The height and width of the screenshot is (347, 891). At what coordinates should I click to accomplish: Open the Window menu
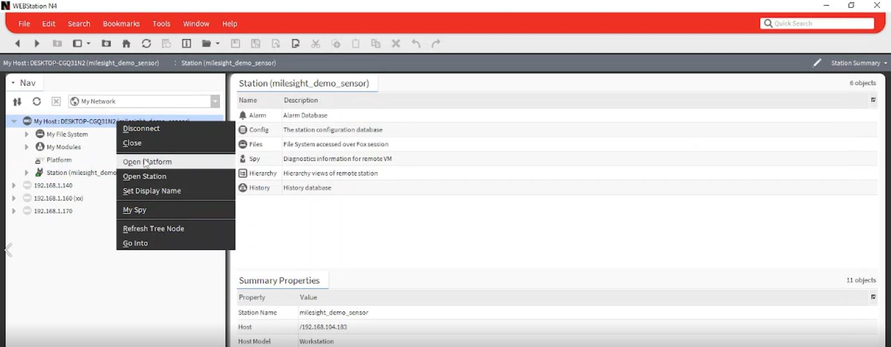click(196, 24)
